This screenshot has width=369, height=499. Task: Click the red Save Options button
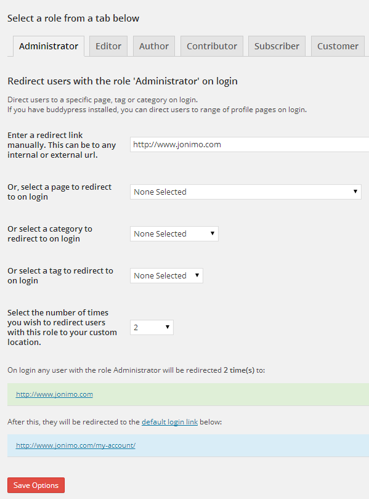click(36, 485)
